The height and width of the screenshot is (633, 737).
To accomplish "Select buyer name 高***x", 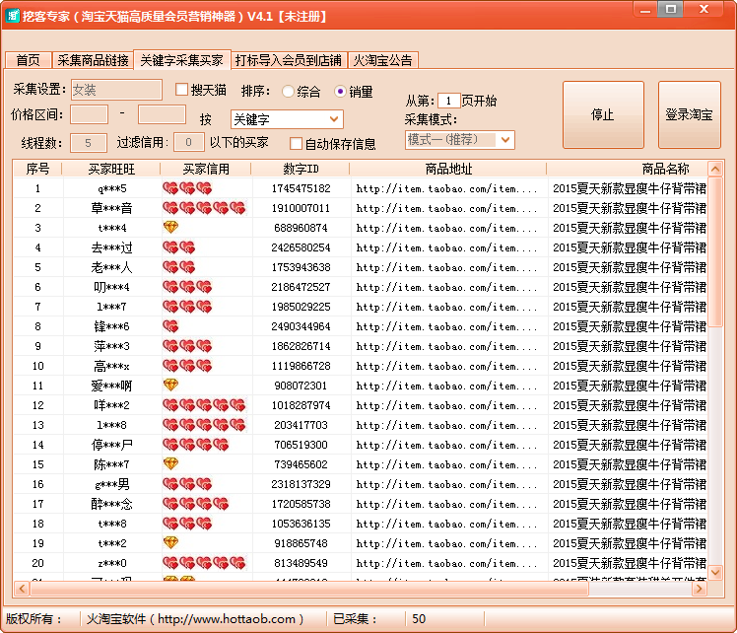I will (x=111, y=366).
